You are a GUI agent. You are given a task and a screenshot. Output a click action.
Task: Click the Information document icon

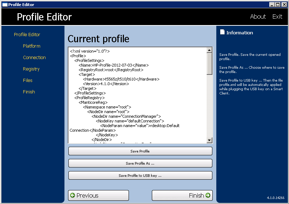pos(222,33)
